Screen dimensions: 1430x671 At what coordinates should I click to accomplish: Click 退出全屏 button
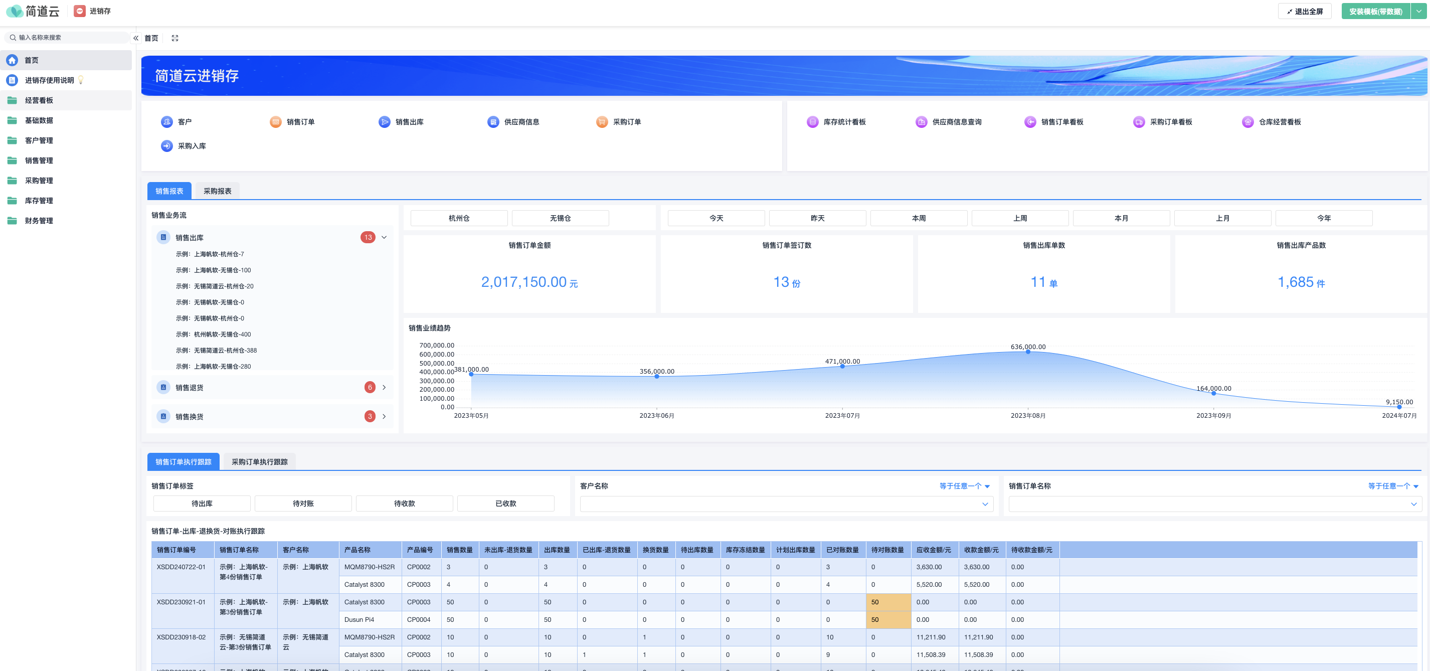(x=1304, y=11)
